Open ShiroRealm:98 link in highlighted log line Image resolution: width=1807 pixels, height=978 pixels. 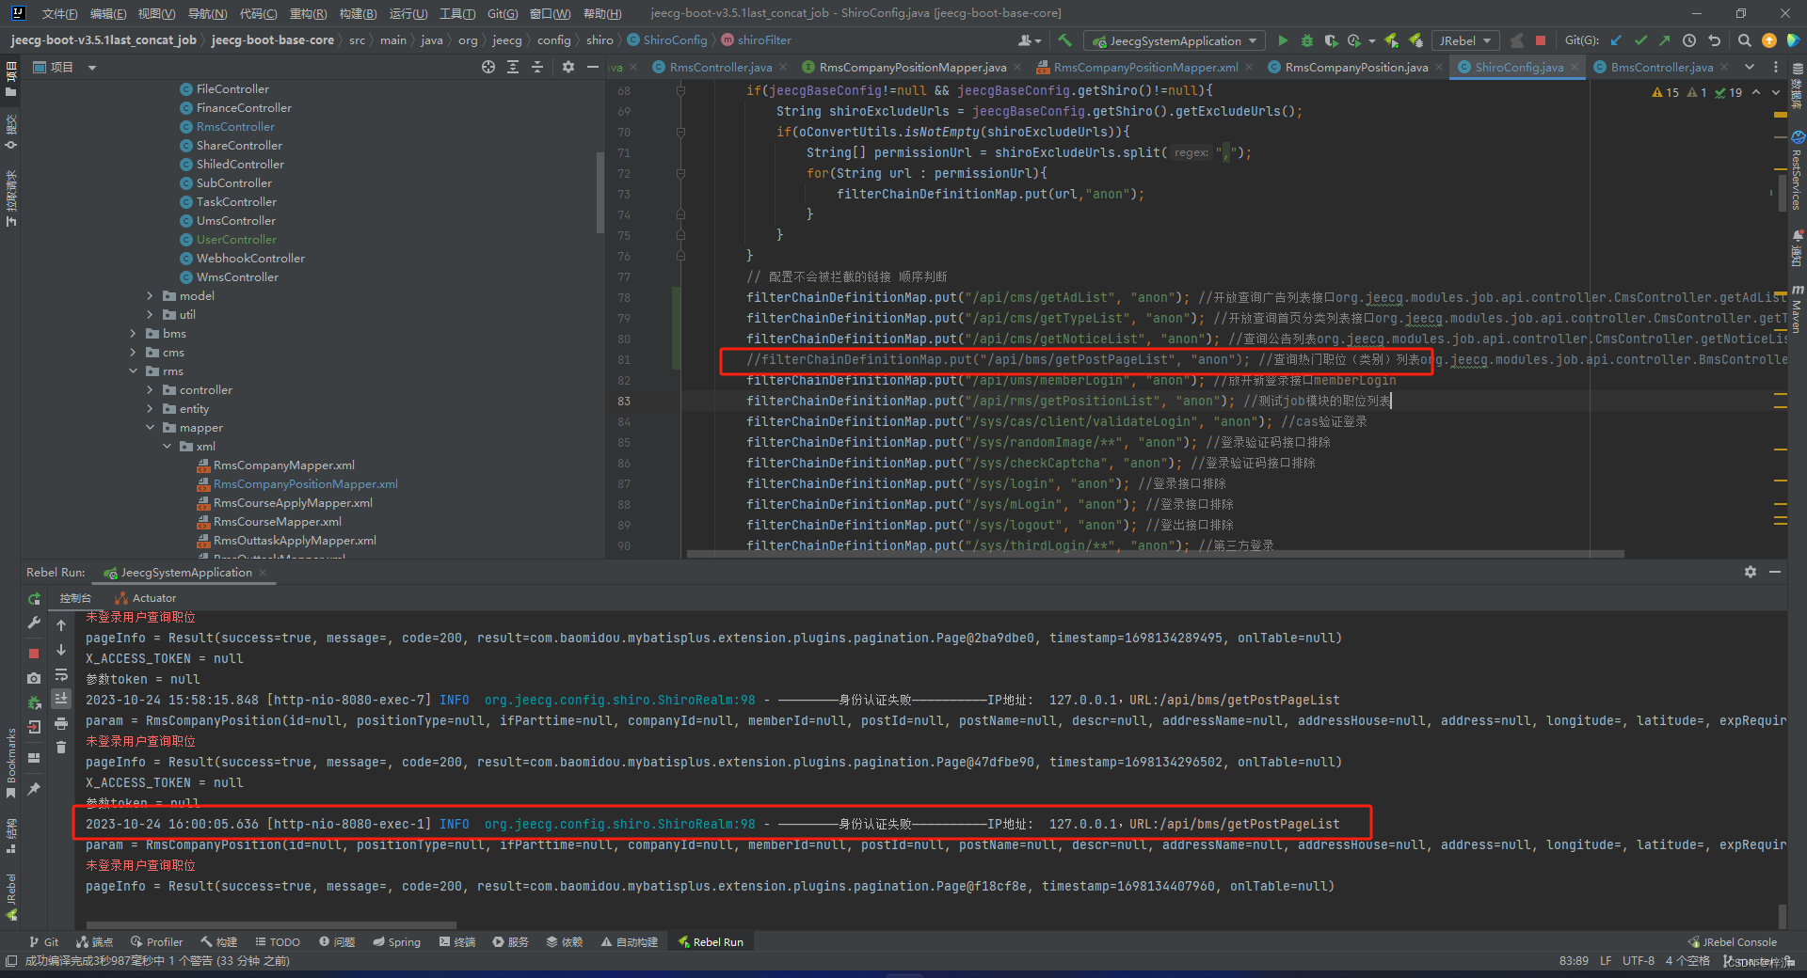click(619, 824)
